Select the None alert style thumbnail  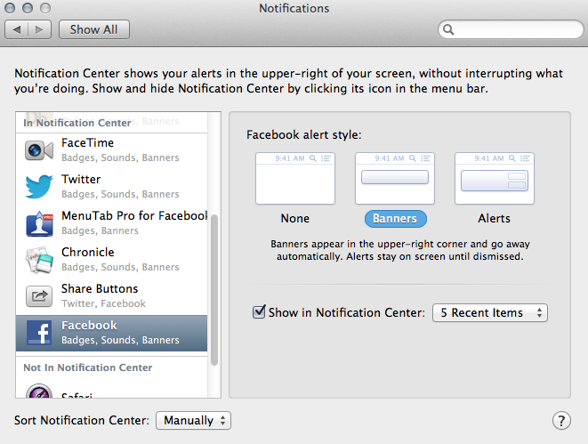point(295,179)
